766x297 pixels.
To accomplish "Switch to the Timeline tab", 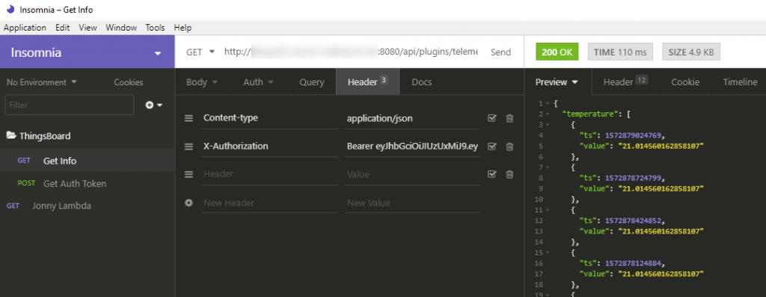I will 740,82.
